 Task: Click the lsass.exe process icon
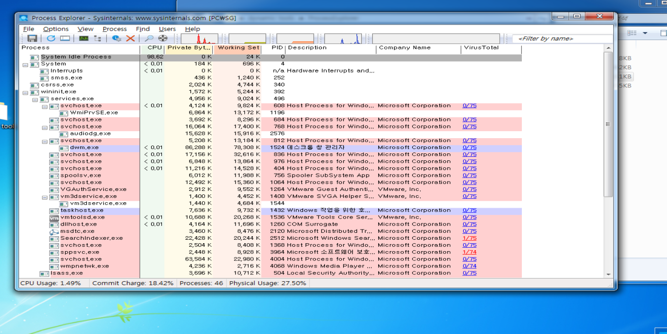(44, 273)
